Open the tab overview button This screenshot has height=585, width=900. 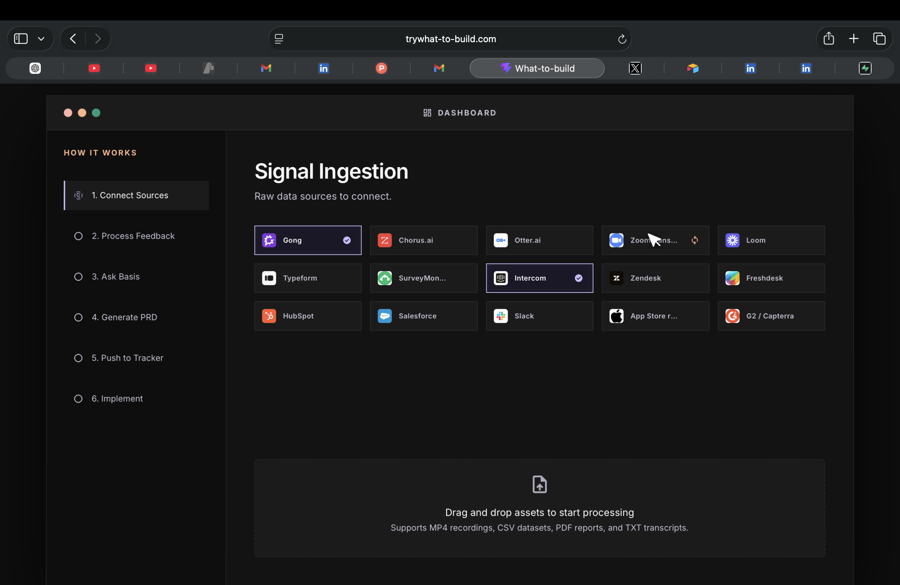pos(879,39)
